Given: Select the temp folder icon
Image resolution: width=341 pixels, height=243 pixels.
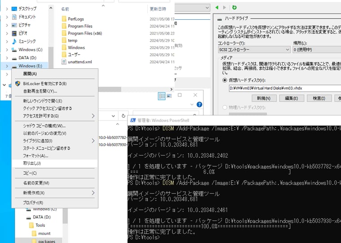Looking at the screenshot, I should 64,40.
